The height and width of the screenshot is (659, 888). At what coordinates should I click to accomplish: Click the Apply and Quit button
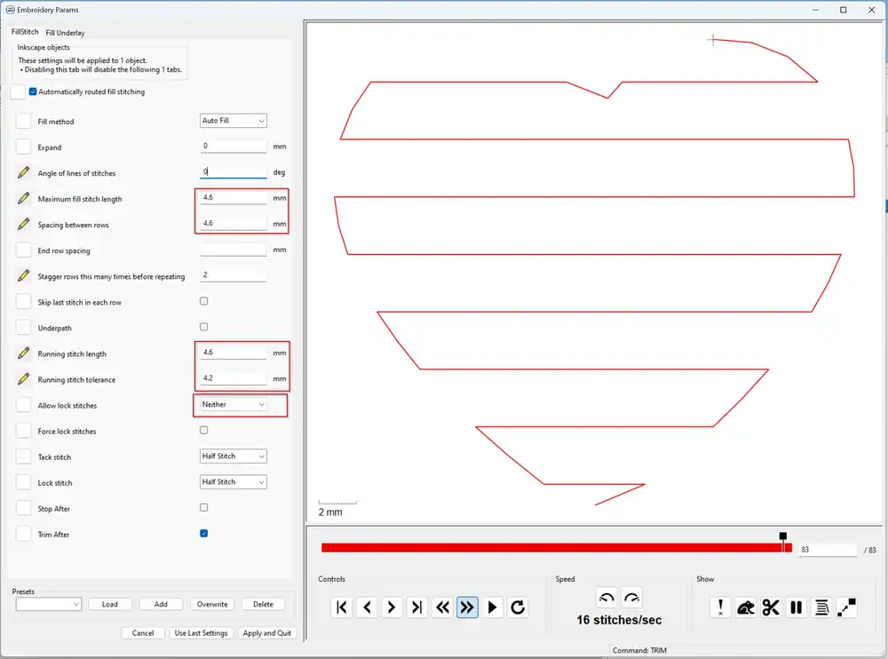(267, 633)
